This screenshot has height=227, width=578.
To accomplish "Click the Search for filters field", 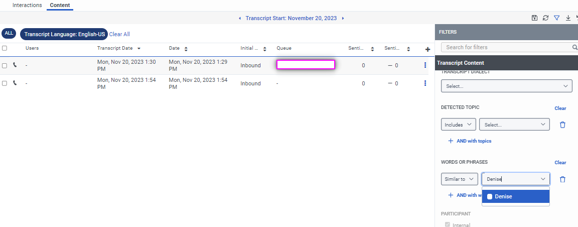I will click(x=506, y=47).
